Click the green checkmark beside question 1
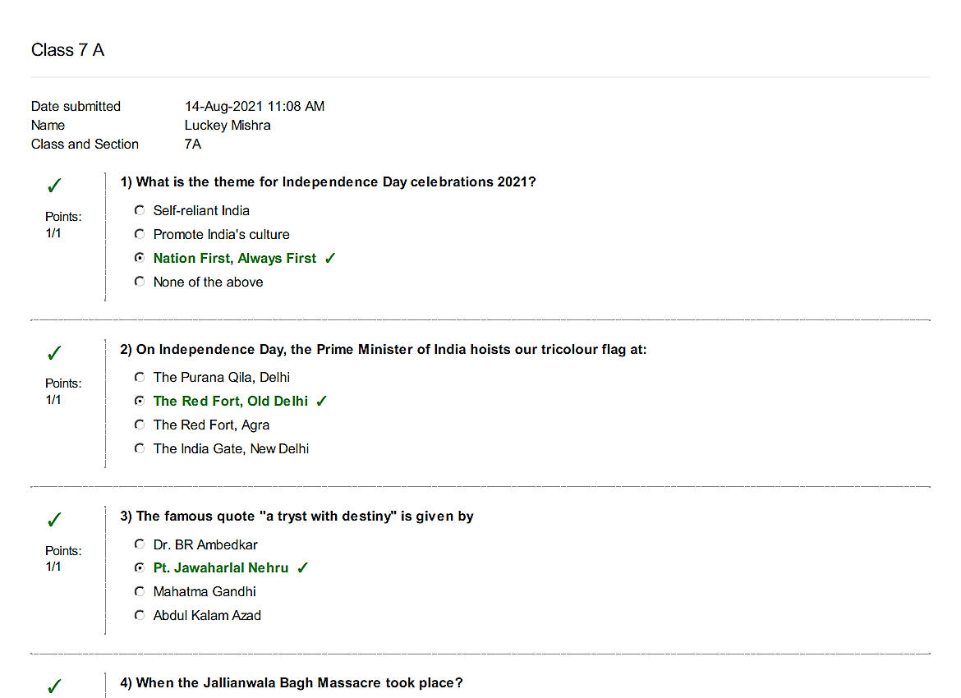 pyautogui.click(x=54, y=185)
